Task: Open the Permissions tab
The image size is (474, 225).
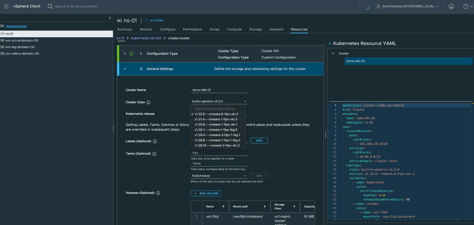Action: point(192,29)
